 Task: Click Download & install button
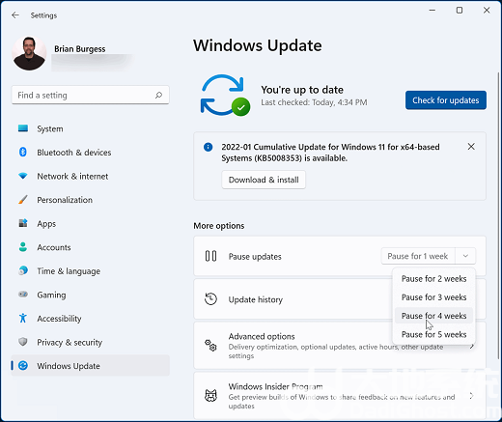(264, 180)
